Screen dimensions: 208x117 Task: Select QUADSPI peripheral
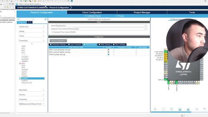25,59
